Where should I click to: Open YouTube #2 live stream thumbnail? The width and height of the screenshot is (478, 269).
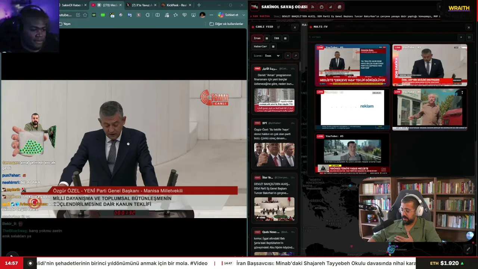[x=430, y=65]
